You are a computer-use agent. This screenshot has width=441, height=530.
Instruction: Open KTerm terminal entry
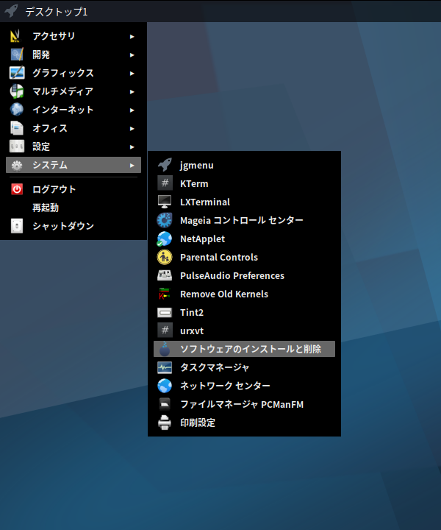point(244,183)
